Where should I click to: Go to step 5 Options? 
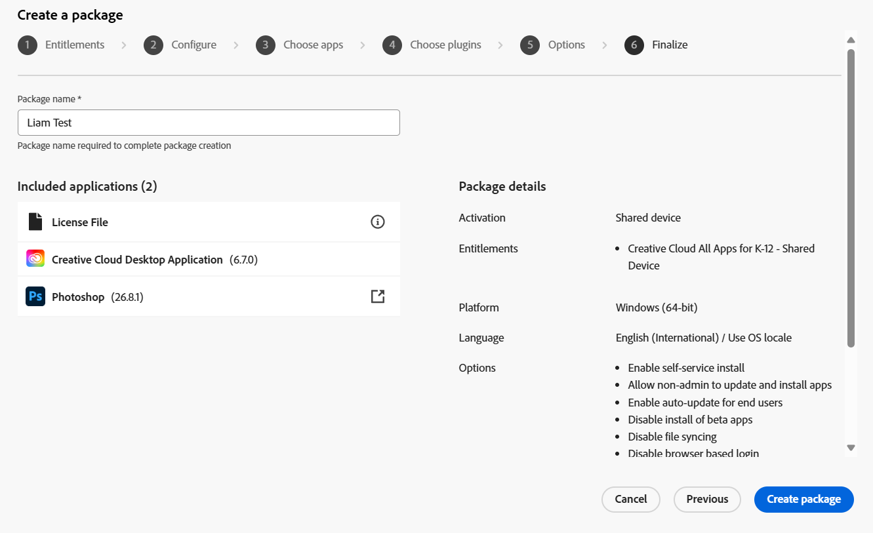click(x=552, y=45)
